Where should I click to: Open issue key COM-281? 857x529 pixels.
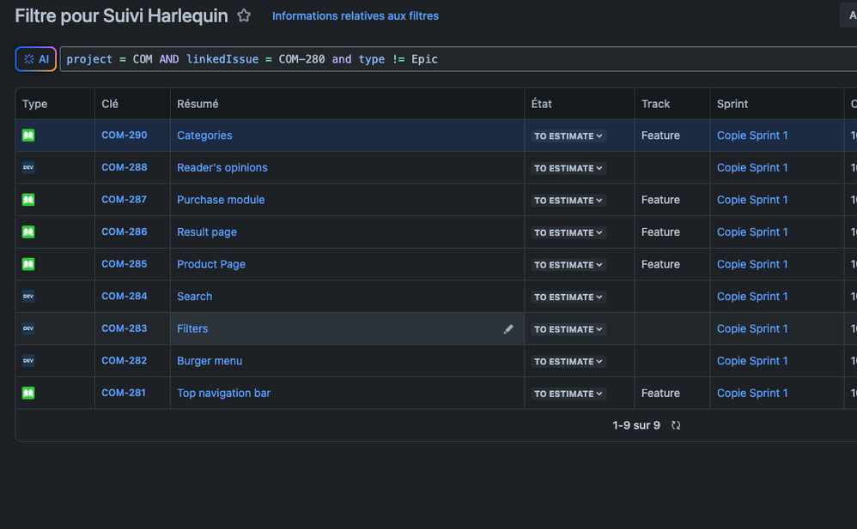[x=124, y=393]
